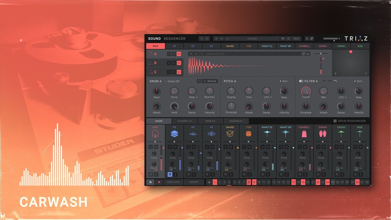391x220 pixels.
Task: Click the red record button
Action: click(159, 182)
